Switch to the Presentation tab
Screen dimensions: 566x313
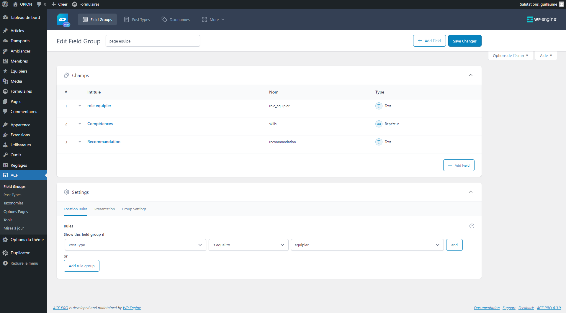click(x=104, y=209)
